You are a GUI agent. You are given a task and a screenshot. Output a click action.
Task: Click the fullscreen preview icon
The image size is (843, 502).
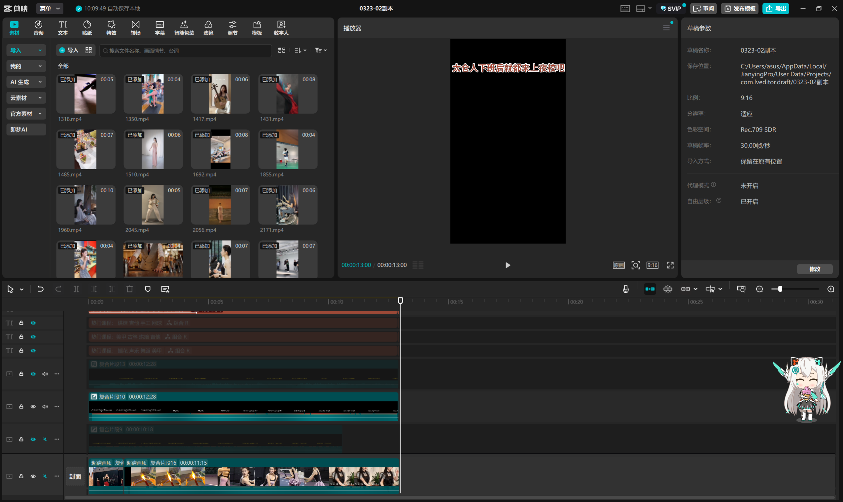pos(670,265)
